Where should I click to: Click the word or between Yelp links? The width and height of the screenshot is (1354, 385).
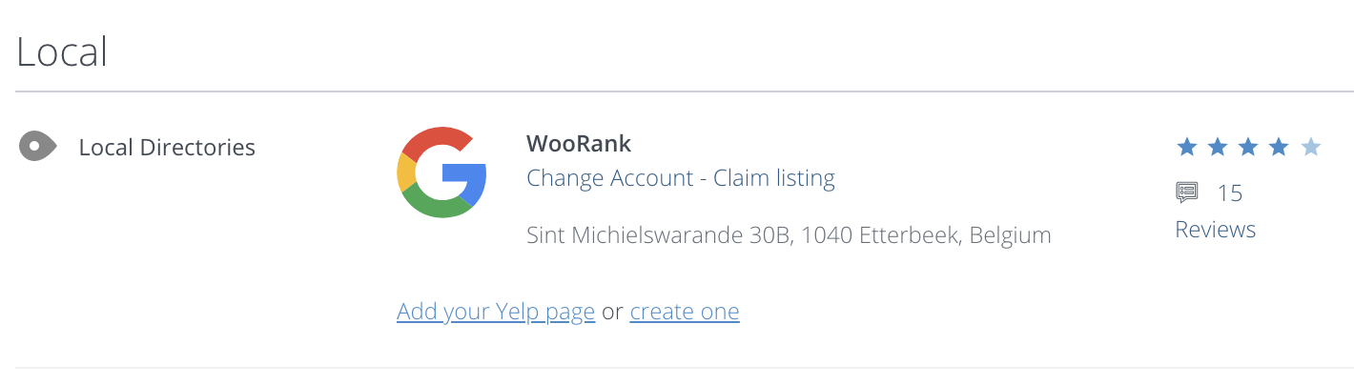(x=612, y=312)
